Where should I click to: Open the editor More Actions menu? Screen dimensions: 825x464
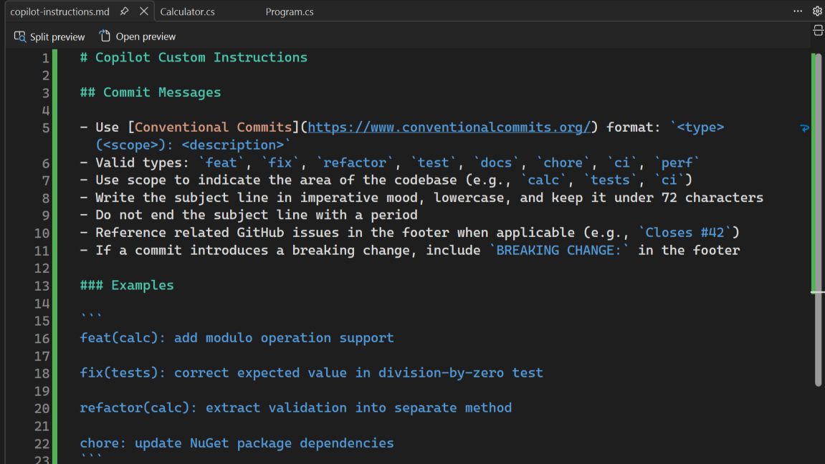[798, 11]
